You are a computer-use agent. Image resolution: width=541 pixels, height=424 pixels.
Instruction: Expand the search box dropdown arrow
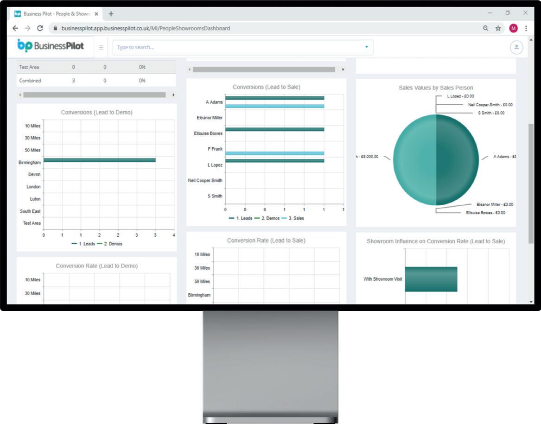point(366,47)
